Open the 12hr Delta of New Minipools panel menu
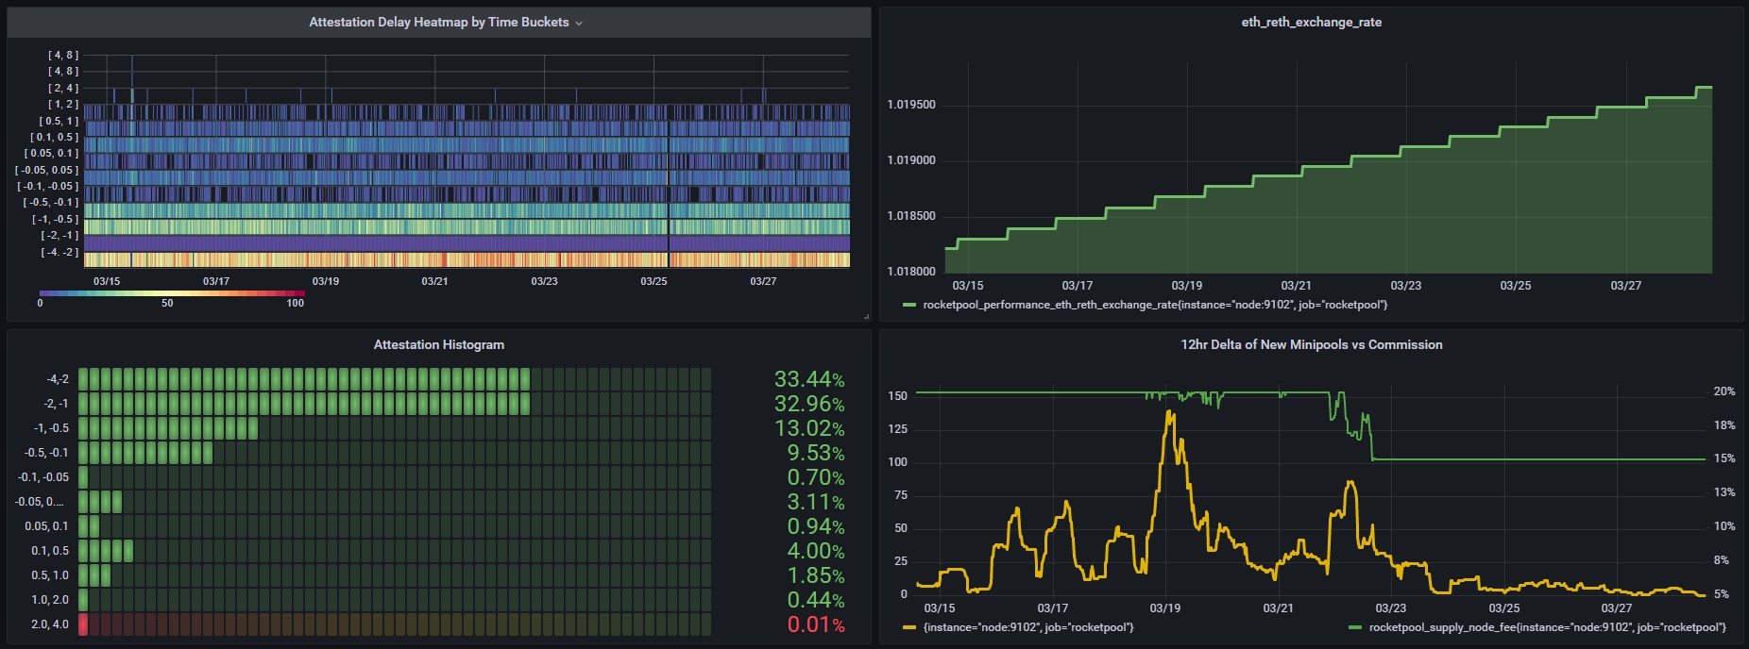1749x649 pixels. coord(1311,344)
